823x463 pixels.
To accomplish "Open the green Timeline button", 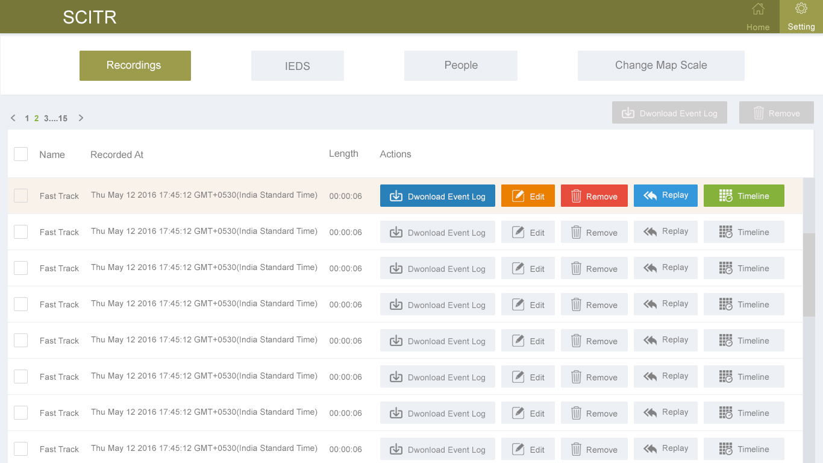I will click(x=743, y=196).
